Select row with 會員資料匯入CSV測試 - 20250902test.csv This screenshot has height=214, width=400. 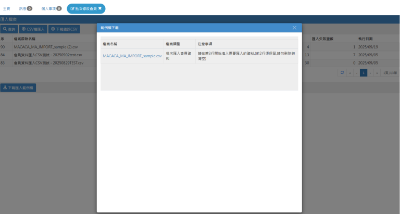(48, 55)
